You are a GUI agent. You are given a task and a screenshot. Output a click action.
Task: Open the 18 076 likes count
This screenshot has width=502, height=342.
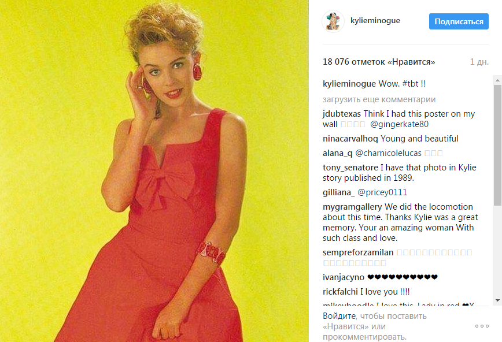(379, 62)
